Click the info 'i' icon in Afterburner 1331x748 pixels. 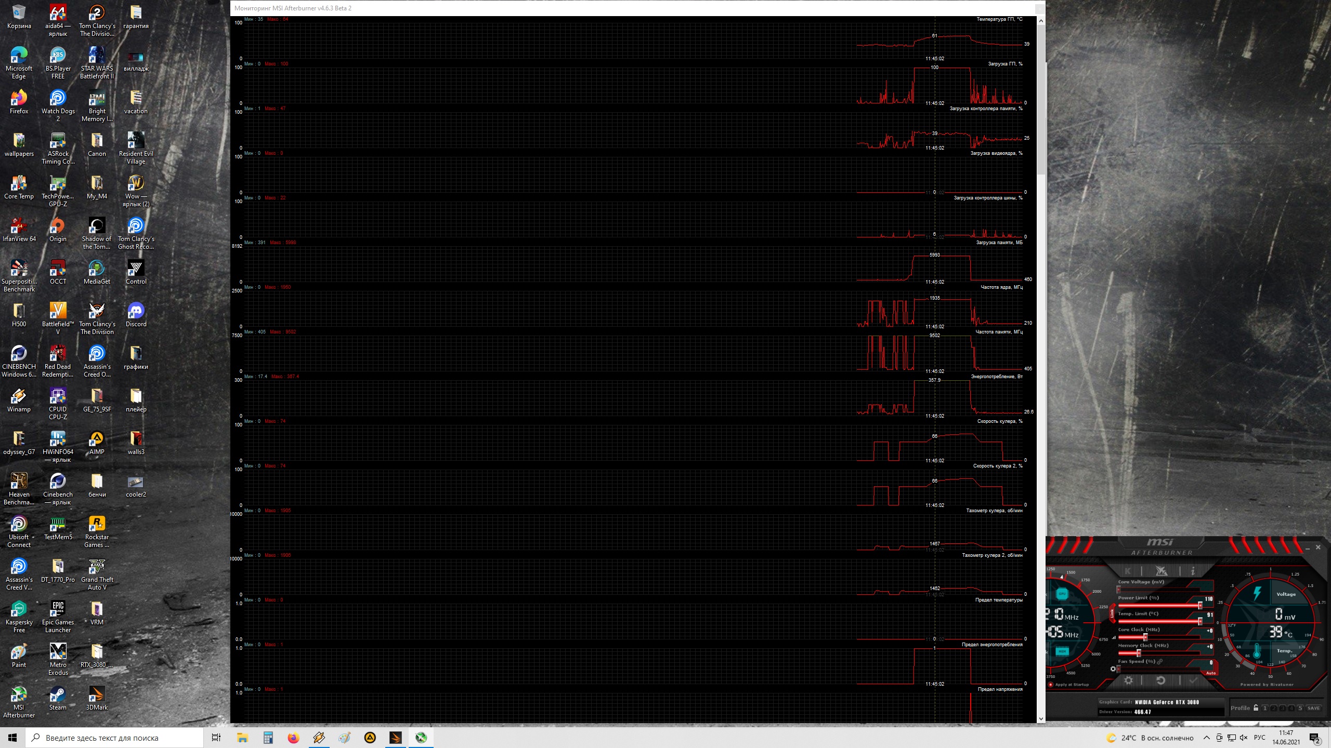click(x=1193, y=571)
